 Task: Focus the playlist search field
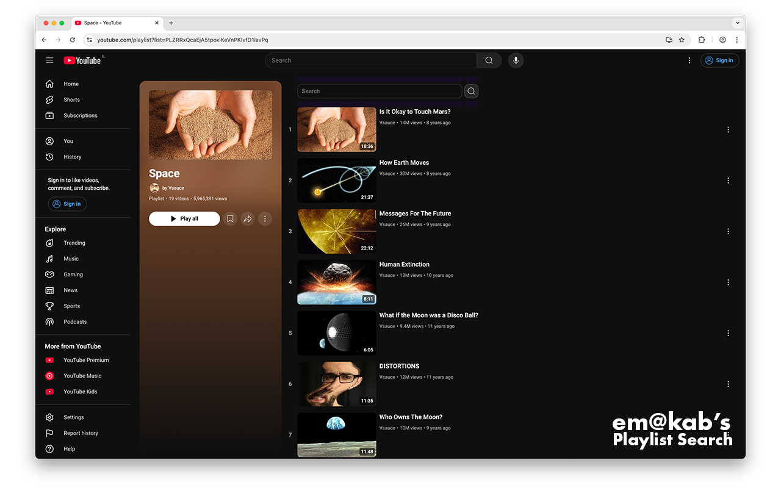tap(380, 91)
